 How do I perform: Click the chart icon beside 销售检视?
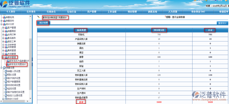tap(4, 17)
